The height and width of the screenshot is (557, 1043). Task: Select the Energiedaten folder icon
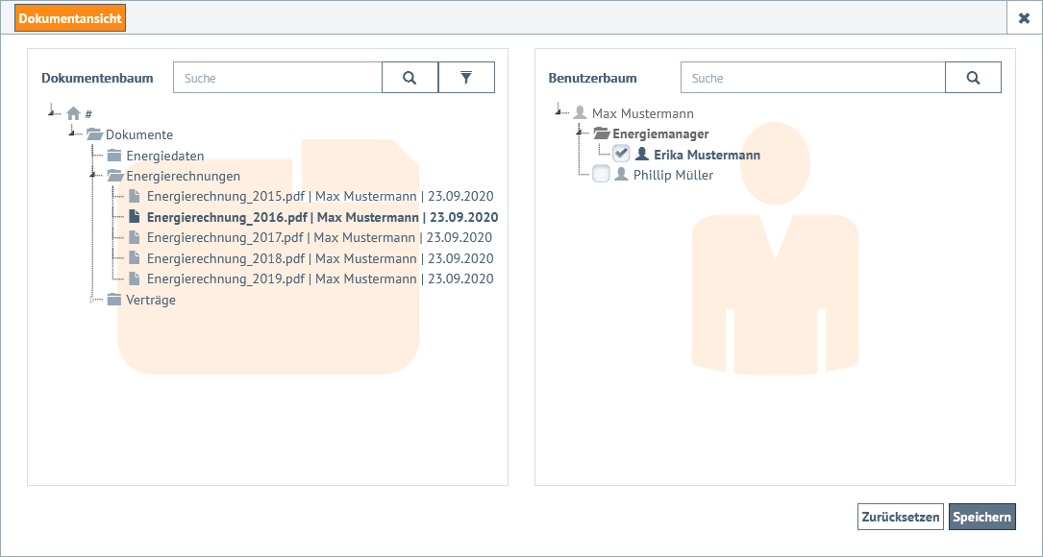(x=114, y=156)
